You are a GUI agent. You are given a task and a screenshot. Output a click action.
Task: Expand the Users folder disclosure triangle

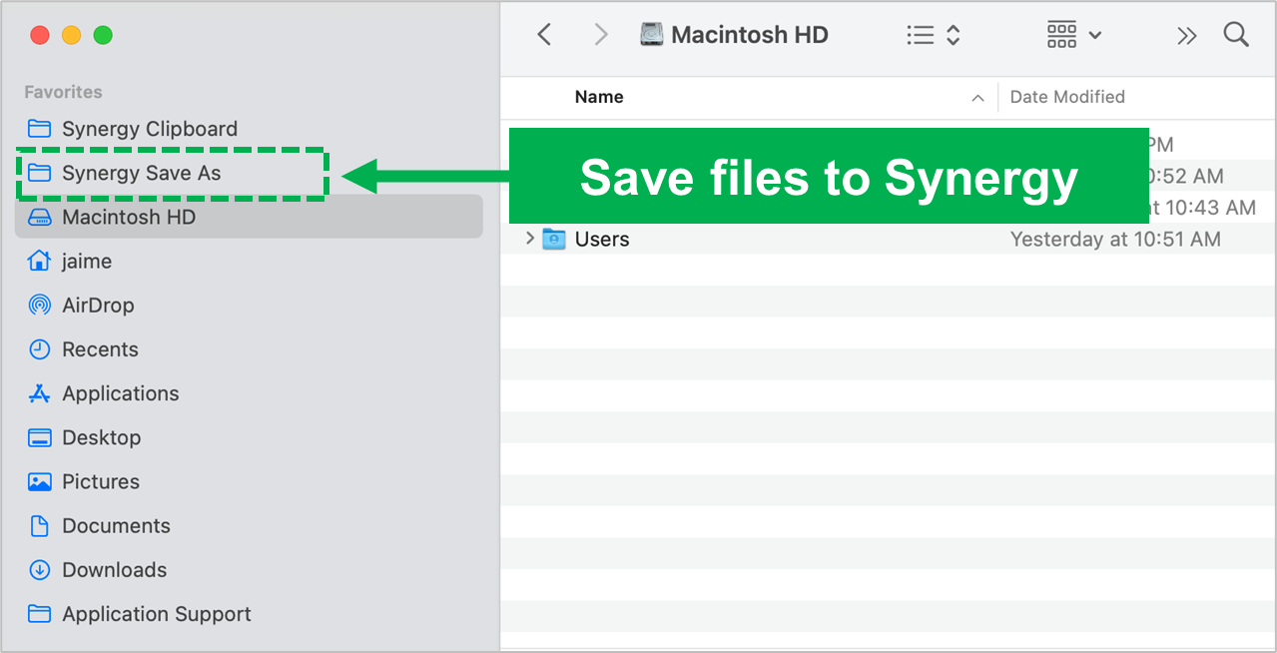click(529, 239)
